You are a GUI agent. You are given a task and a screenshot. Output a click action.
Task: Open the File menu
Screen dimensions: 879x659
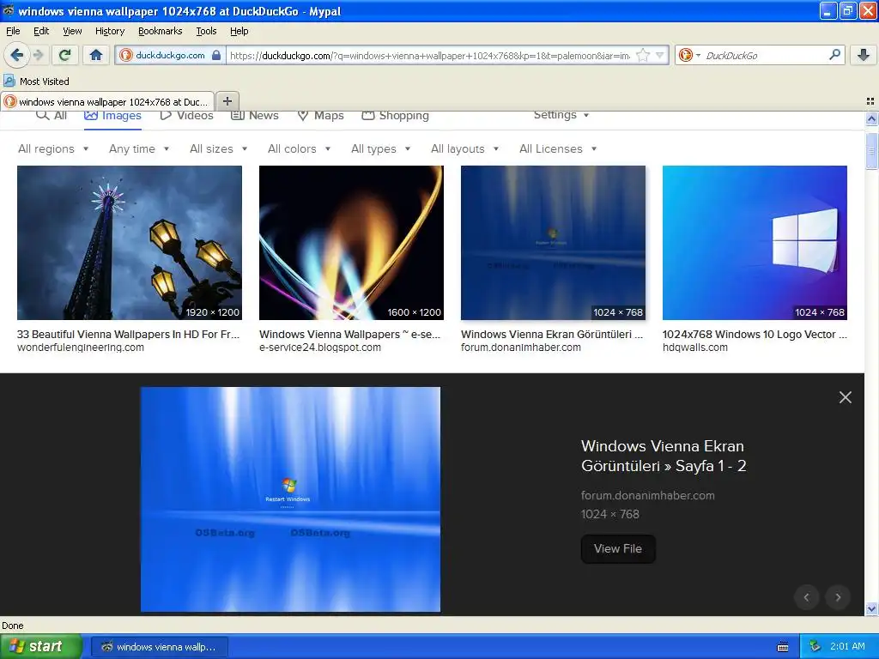pos(13,31)
